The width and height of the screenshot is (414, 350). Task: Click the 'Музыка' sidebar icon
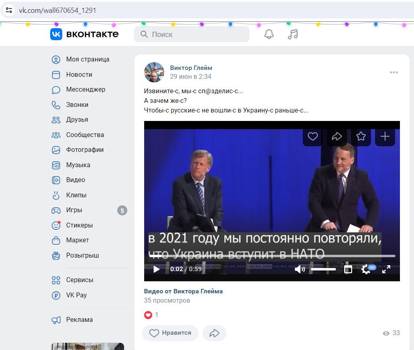click(56, 165)
